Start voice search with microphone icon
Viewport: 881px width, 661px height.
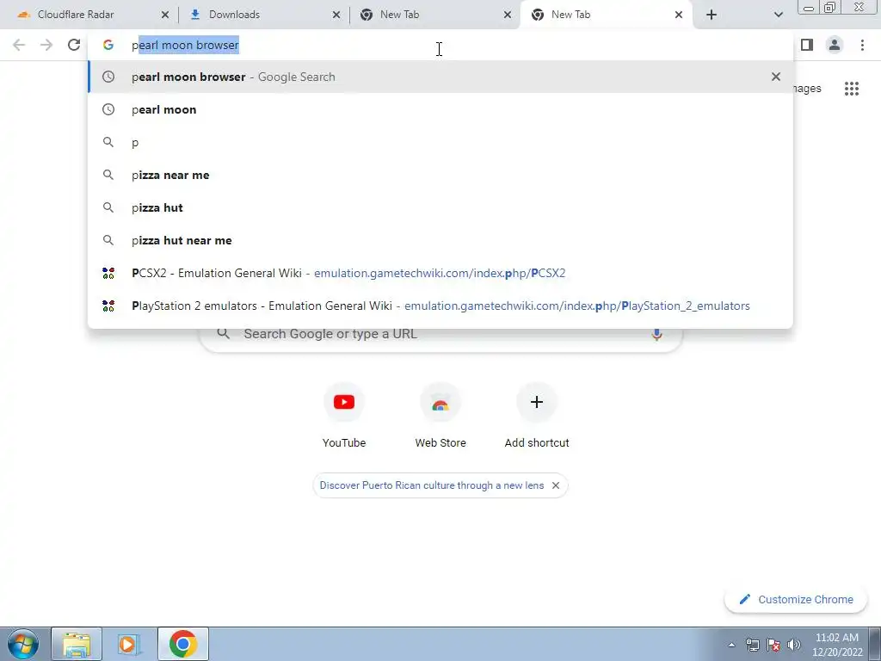coord(656,334)
